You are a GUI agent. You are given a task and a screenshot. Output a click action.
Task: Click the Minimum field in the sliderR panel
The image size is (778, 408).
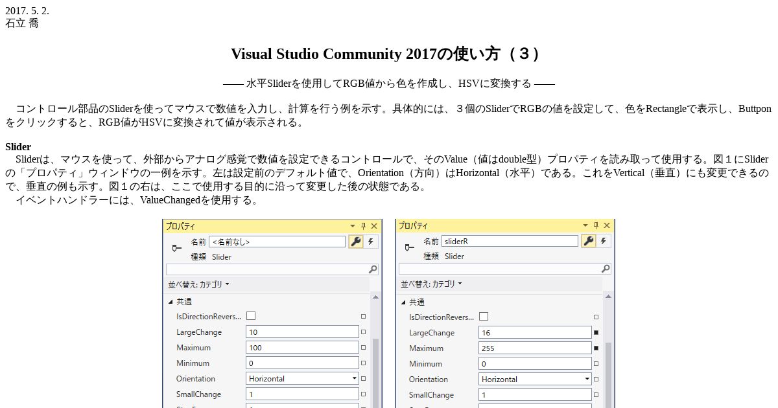pyautogui.click(x=535, y=363)
